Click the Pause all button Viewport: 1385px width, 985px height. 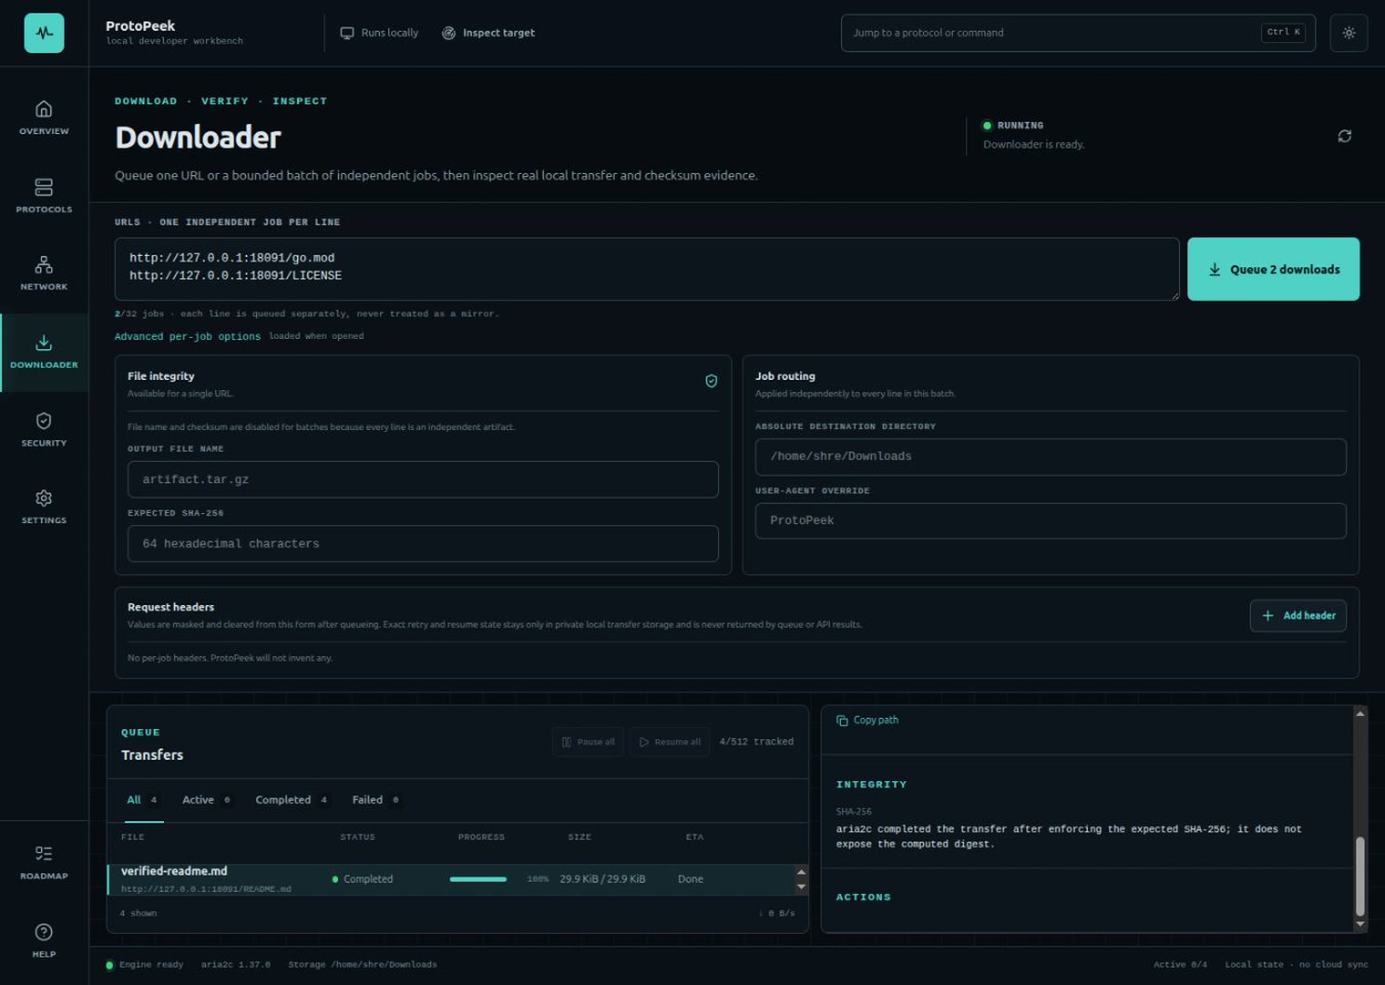pyautogui.click(x=588, y=742)
